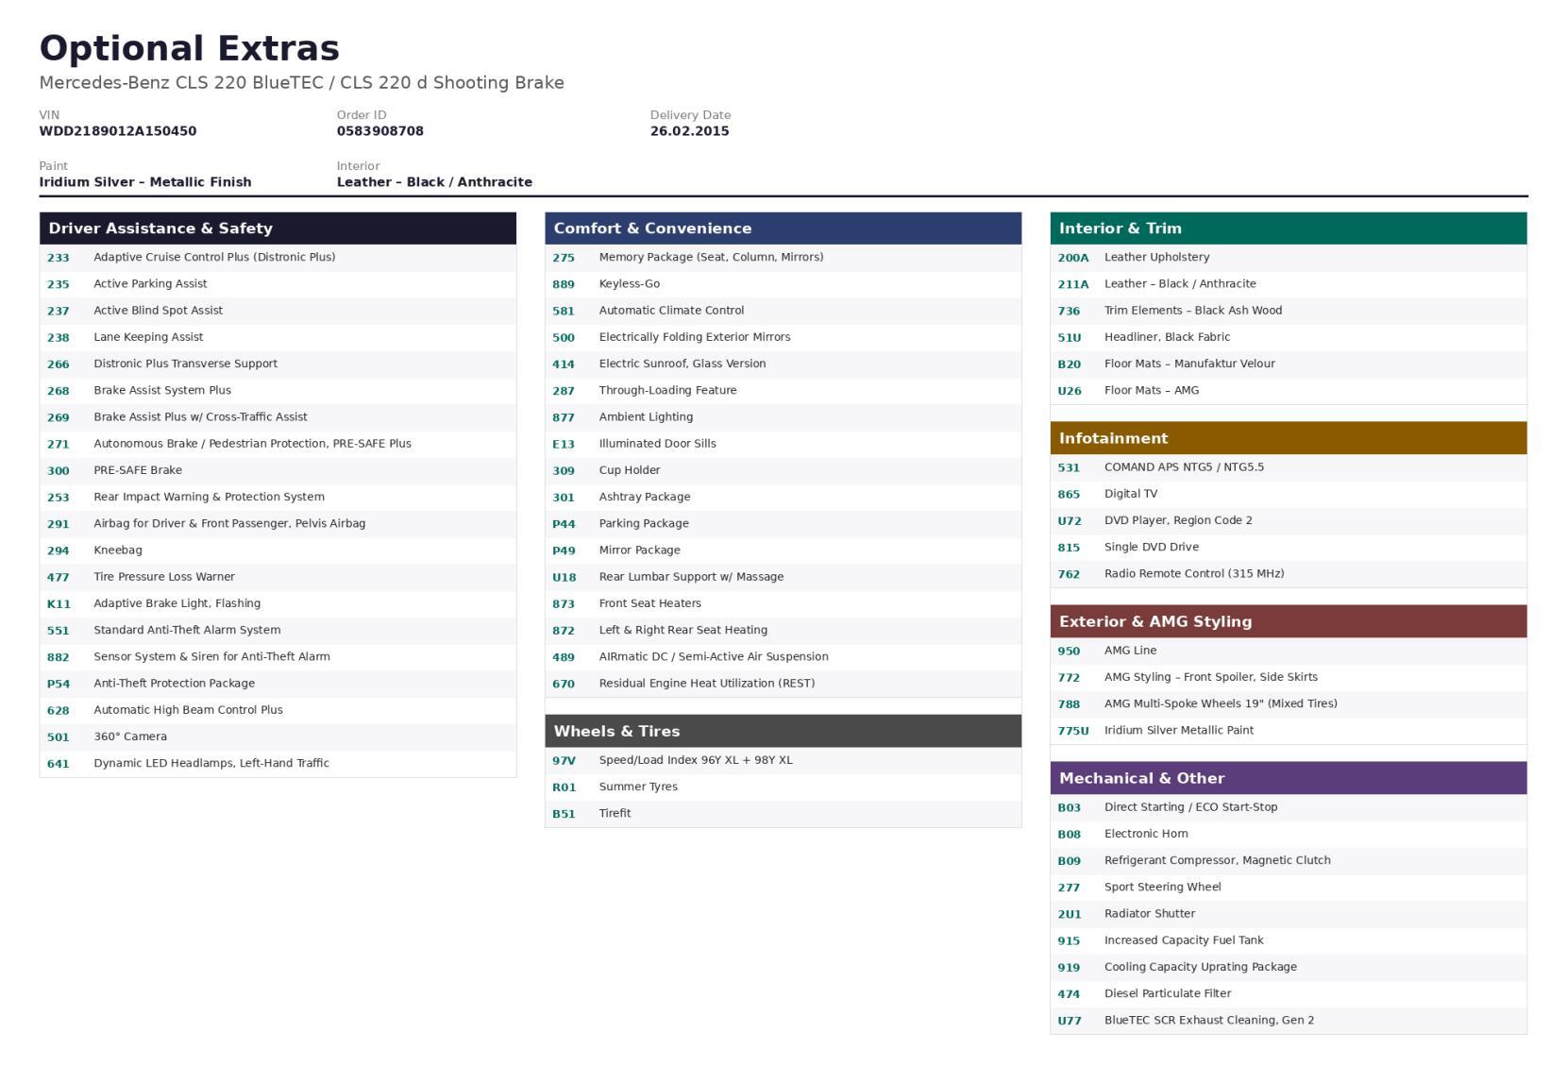Select "COMAND APS NTG5 / NTG5.5" row

[1289, 467]
